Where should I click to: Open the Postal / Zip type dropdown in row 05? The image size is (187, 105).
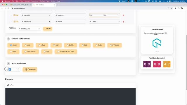click(x=36, y=22)
